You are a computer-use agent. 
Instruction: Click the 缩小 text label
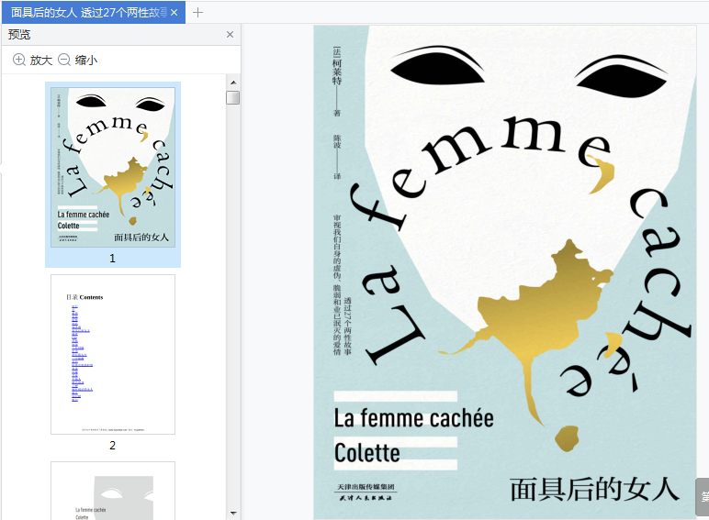pyautogui.click(x=86, y=60)
